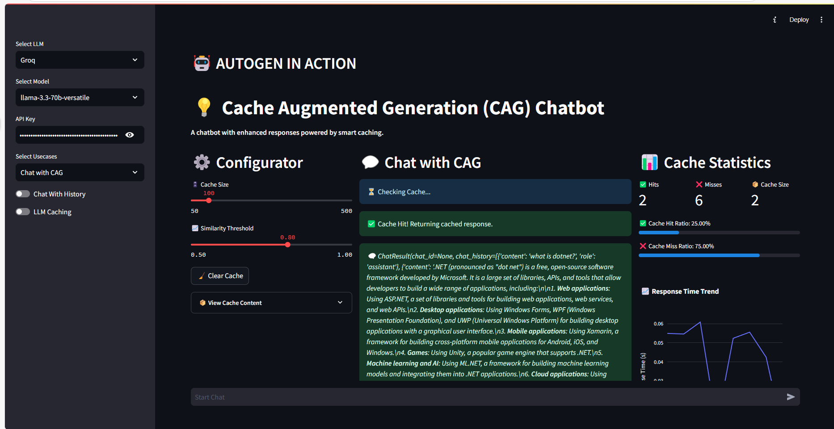Enable the Chat With History toggle
Viewport: 834px width, 429px height.
pyautogui.click(x=23, y=194)
